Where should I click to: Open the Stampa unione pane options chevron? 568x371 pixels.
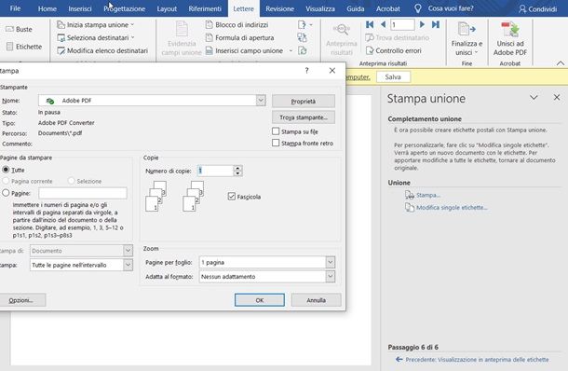(534, 98)
